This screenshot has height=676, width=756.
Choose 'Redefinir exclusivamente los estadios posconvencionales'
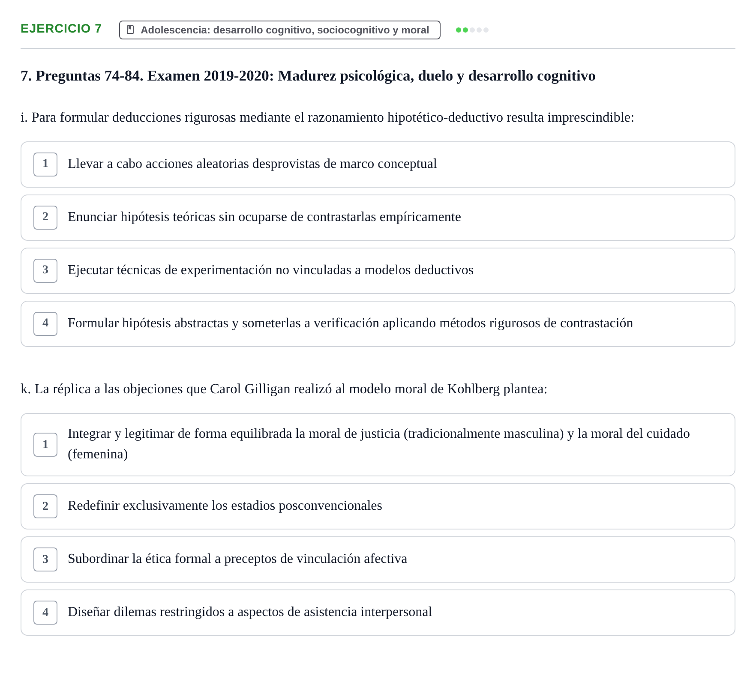(x=378, y=506)
